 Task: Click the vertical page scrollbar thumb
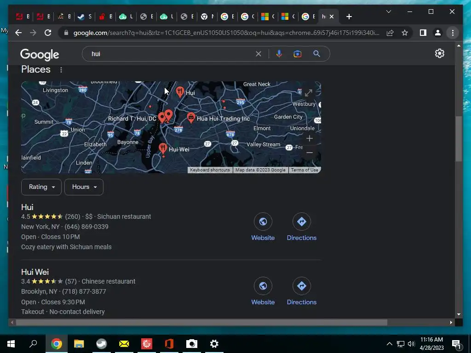tap(459, 139)
